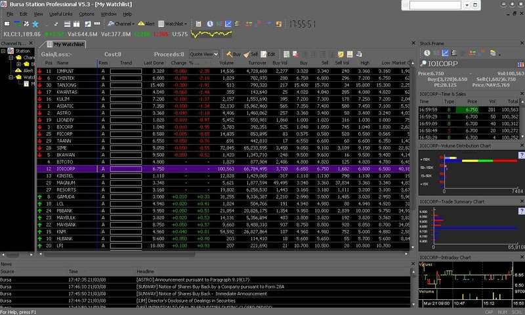The image size is (525, 315).
Task: Click the printer icon in the watchlist toolbar
Action: [x=359, y=54]
